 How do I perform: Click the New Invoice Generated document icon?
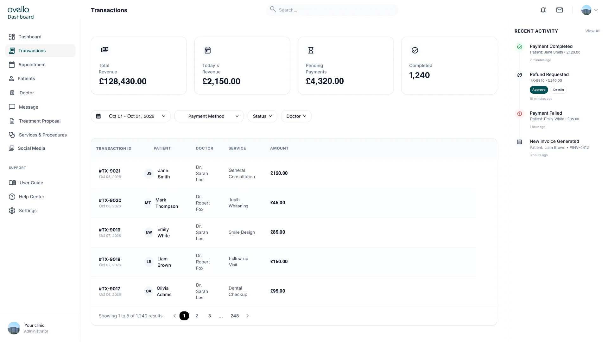click(520, 142)
